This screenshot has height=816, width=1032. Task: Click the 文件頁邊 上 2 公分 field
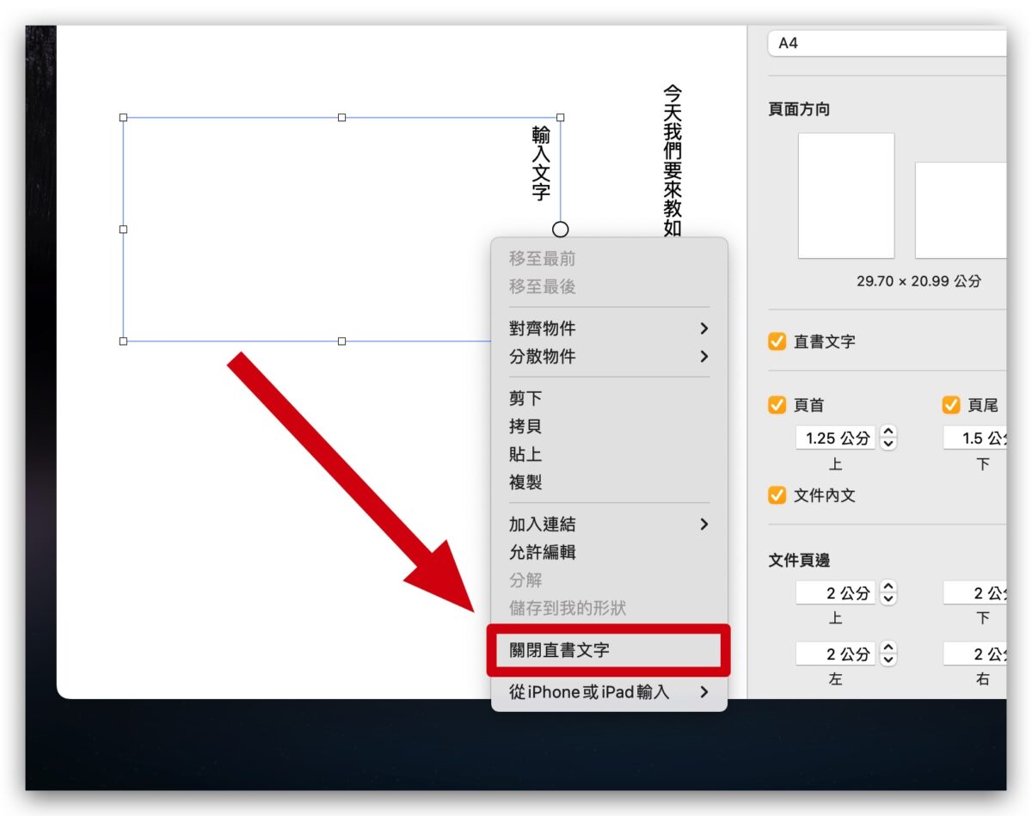(x=835, y=592)
